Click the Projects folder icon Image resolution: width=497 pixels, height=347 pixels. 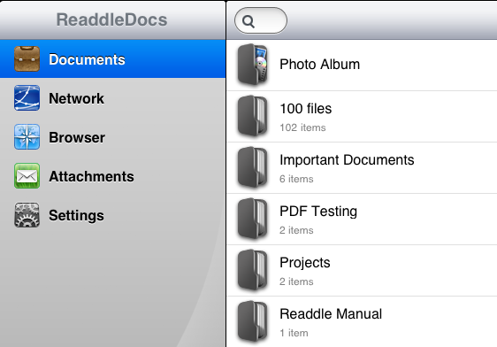pyautogui.click(x=253, y=270)
